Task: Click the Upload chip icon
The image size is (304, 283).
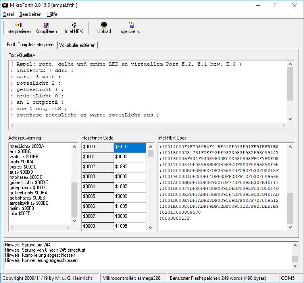Action: click(104, 25)
